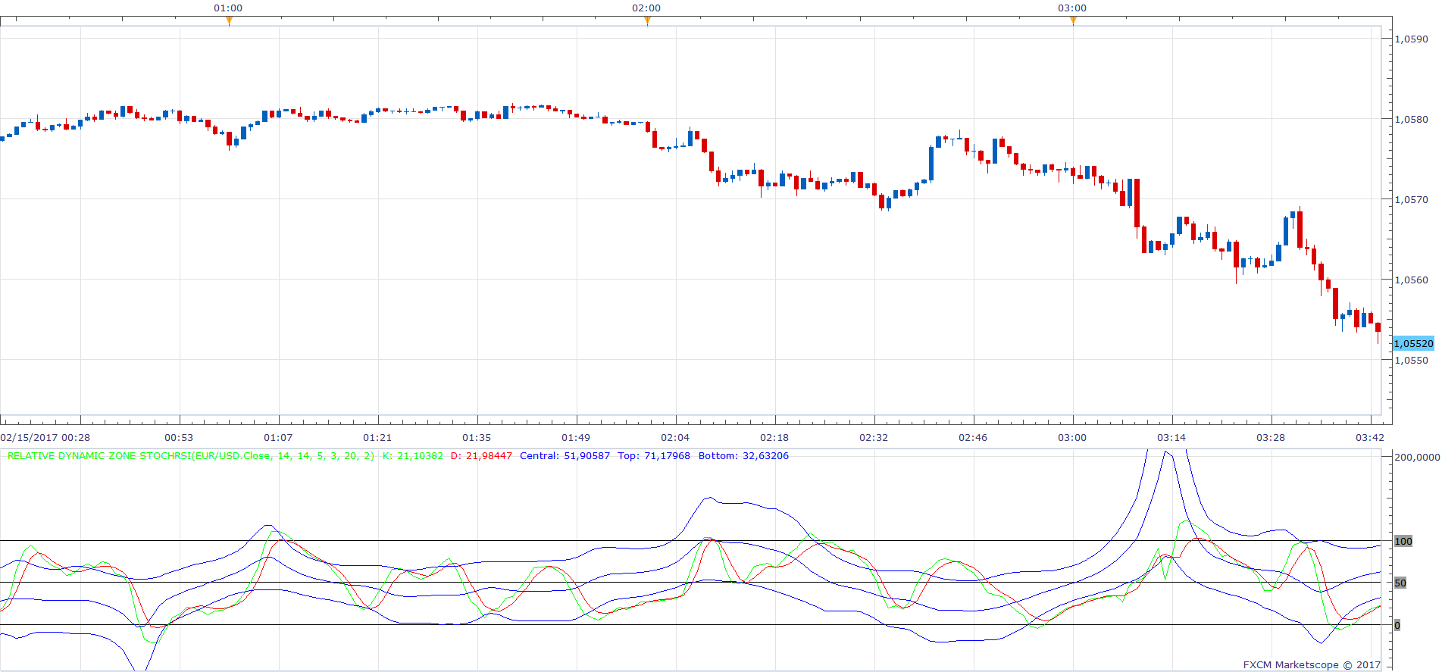Click the 1,0550 price axis label
The width and height of the screenshot is (1442, 672).
tap(1412, 360)
